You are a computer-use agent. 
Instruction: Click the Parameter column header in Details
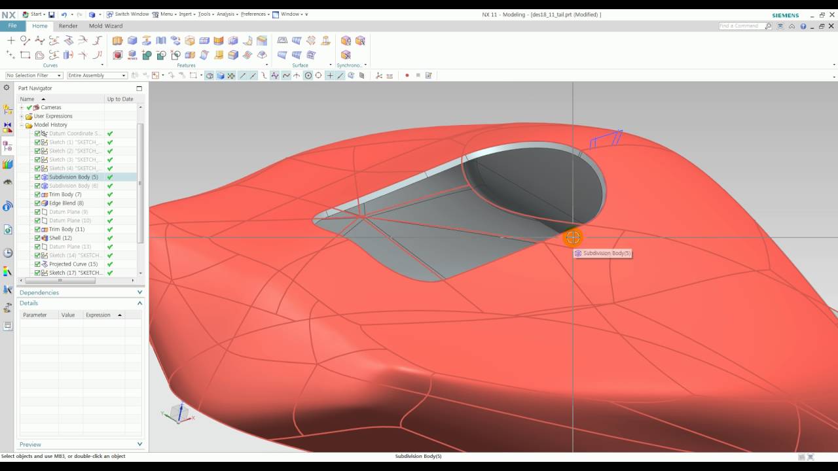(39, 315)
